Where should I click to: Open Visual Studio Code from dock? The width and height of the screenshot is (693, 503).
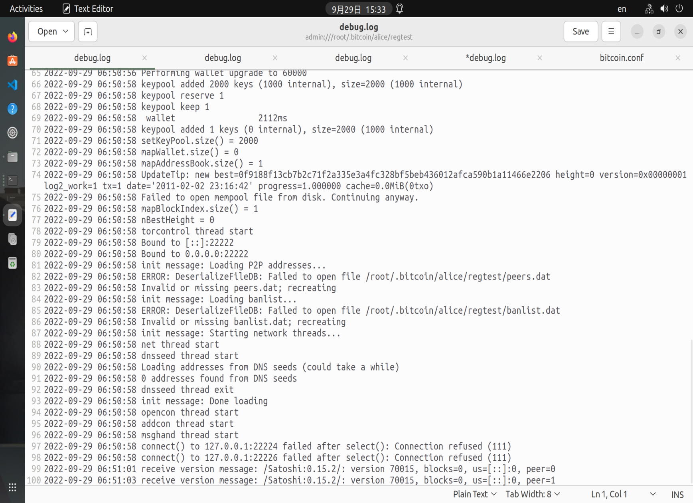(12, 85)
